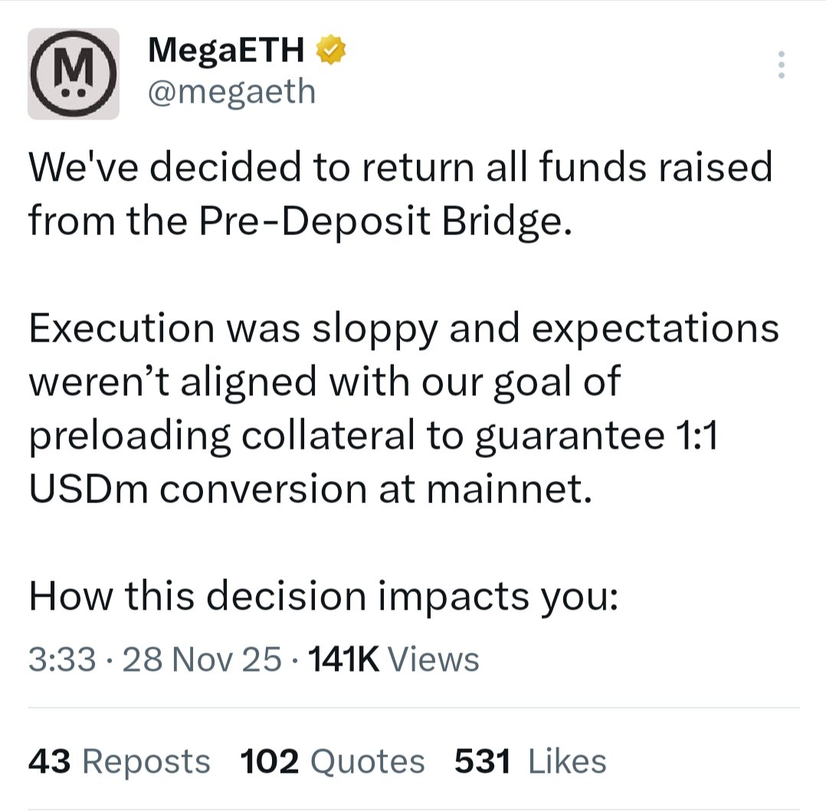Click the "How this decision impacts you:" line
This screenshot has height=811, width=826.
click(323, 597)
